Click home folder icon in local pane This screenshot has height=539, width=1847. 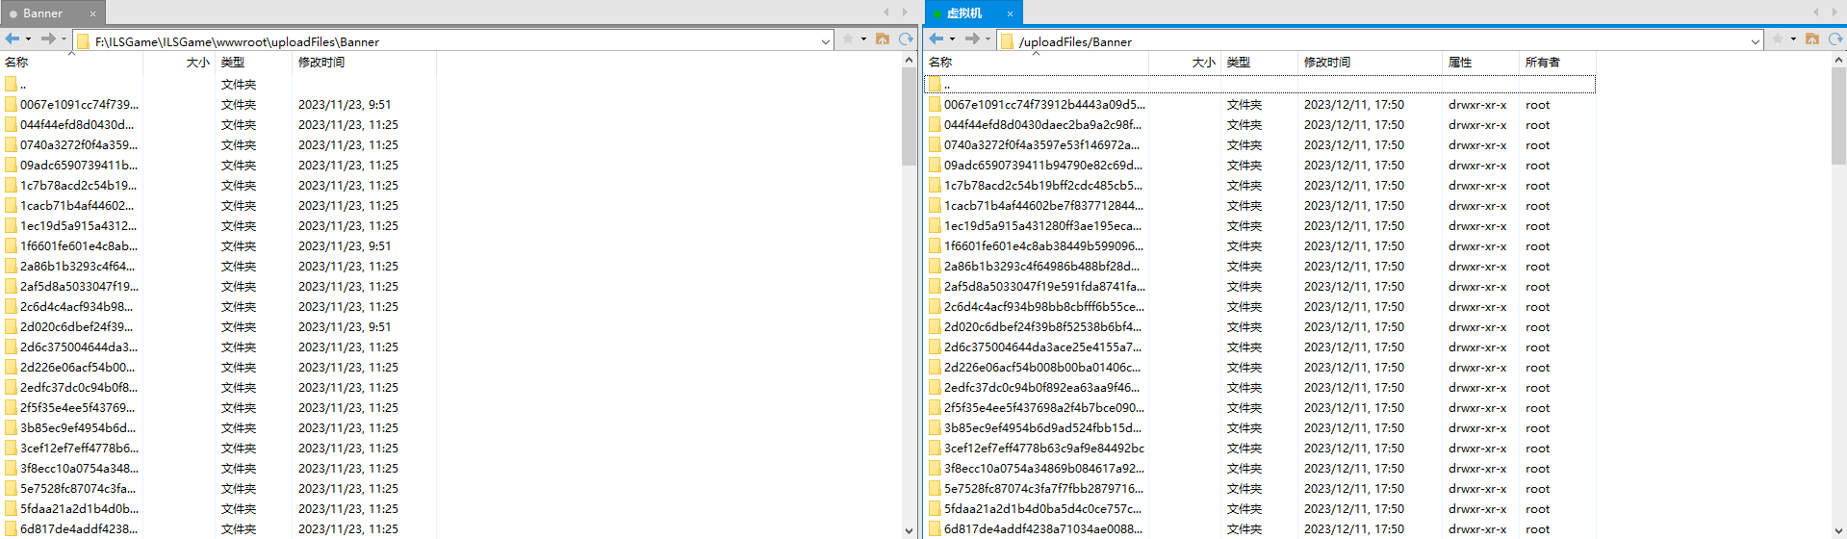point(883,39)
